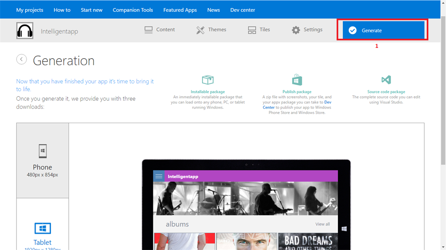Click the Publish package store bag icon
Image resolution: width=446 pixels, height=250 pixels.
coord(297,80)
